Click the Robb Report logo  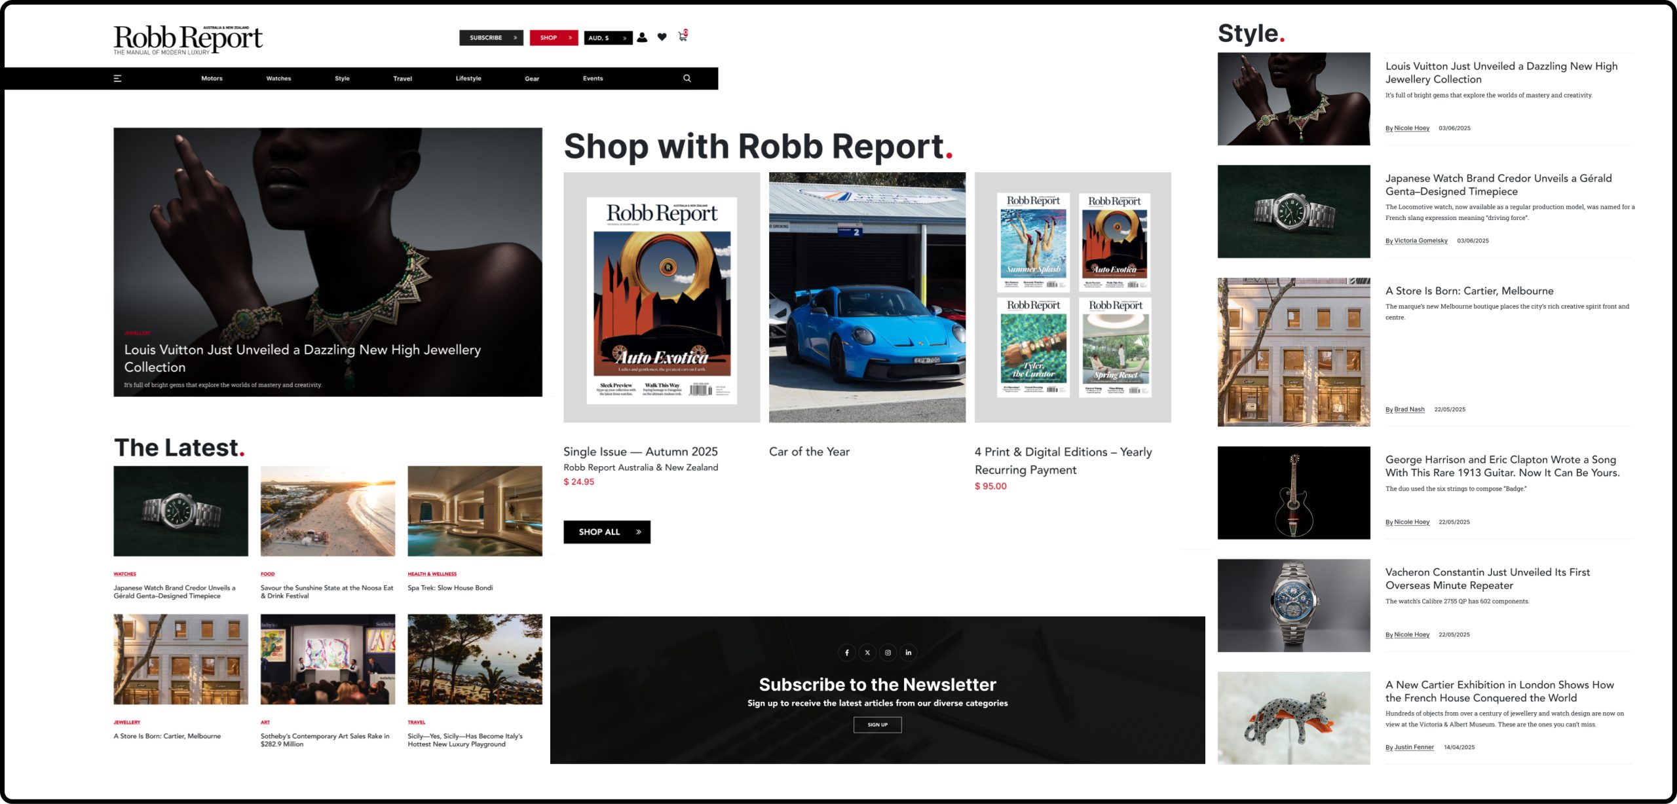[x=188, y=39]
